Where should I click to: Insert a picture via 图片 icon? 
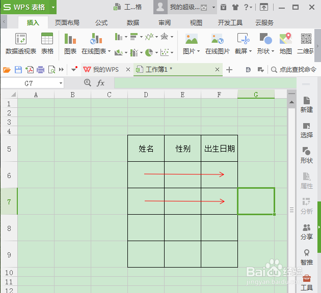(x=191, y=44)
